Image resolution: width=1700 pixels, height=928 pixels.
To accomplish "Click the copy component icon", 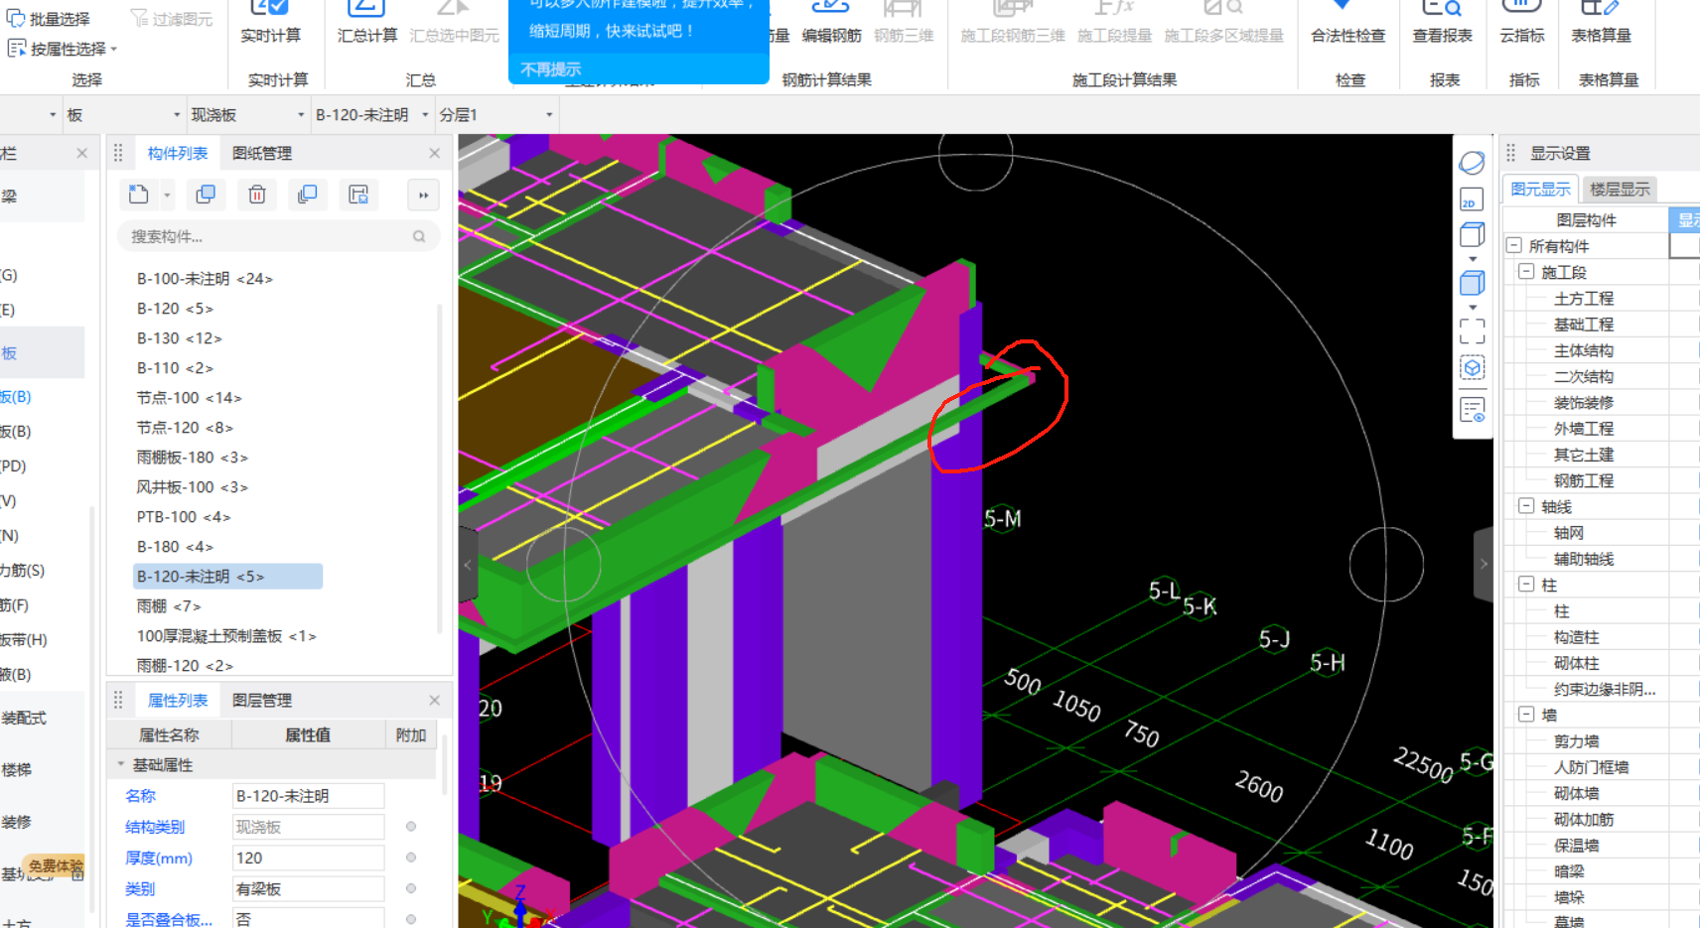I will point(206,195).
